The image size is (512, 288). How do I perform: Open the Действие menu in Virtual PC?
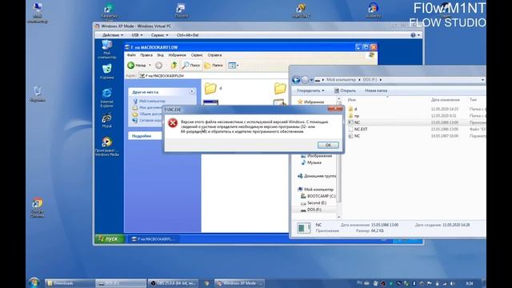[x=113, y=35]
